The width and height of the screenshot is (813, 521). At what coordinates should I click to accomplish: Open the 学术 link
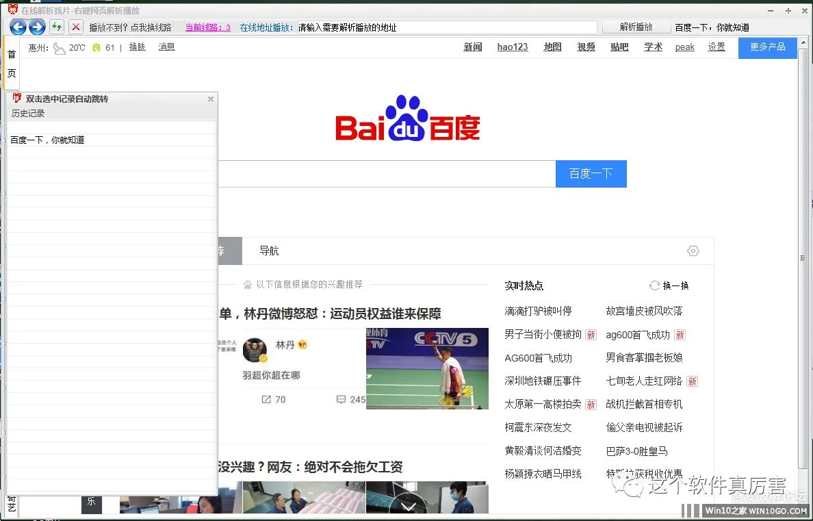pyautogui.click(x=653, y=47)
